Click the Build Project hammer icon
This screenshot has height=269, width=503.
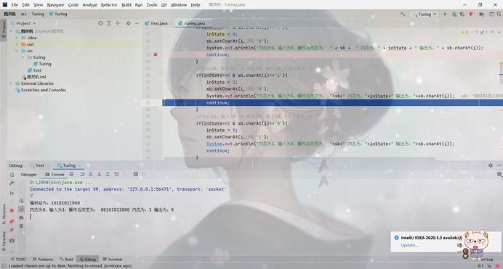coord(403,14)
